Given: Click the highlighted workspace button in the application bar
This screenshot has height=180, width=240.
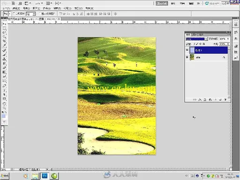Looking at the screenshot, I should pos(162,3).
